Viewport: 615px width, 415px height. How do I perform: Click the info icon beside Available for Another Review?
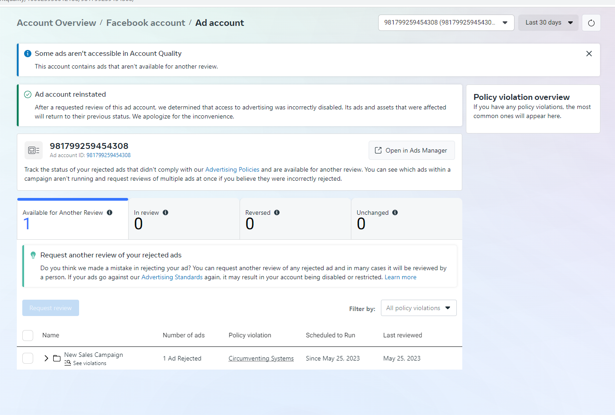pos(110,212)
